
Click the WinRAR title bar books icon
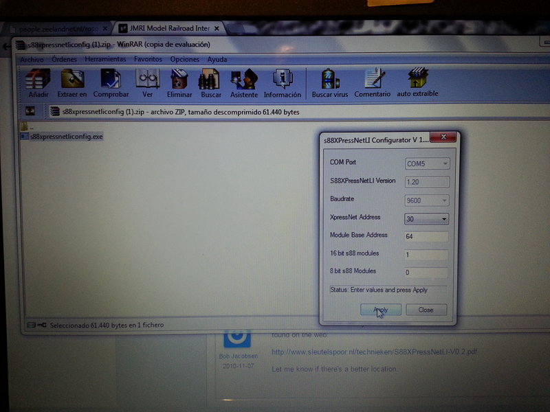[21, 45]
